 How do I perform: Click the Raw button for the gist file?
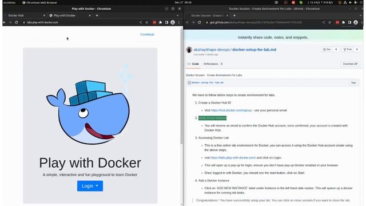pyautogui.click(x=353, y=82)
